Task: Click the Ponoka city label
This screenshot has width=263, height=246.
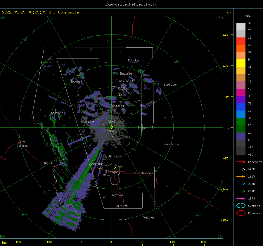Action: 133,60
